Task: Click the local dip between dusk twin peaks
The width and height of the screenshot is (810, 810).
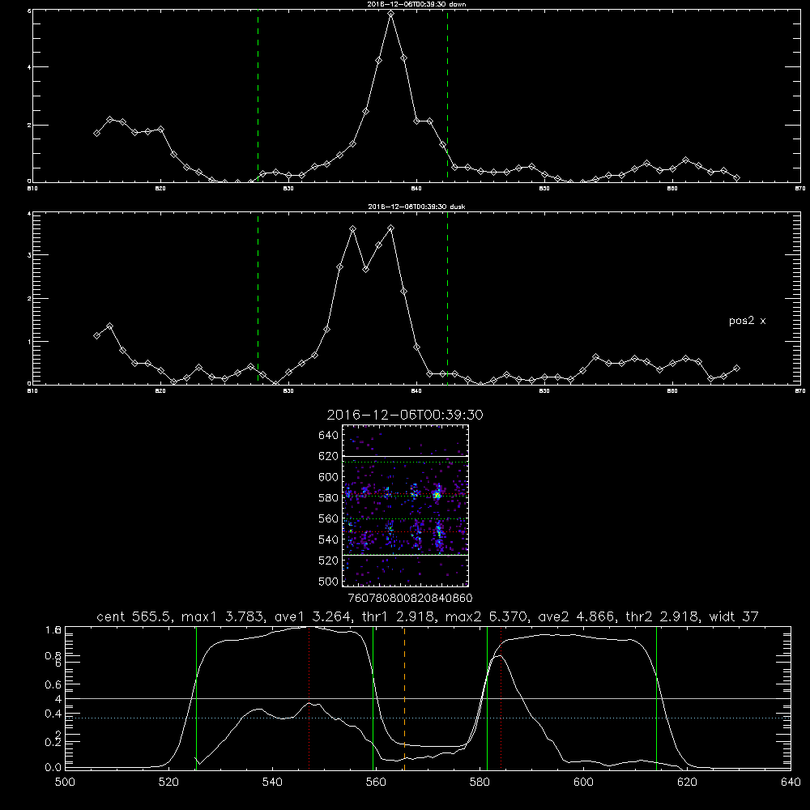Action: pos(366,269)
